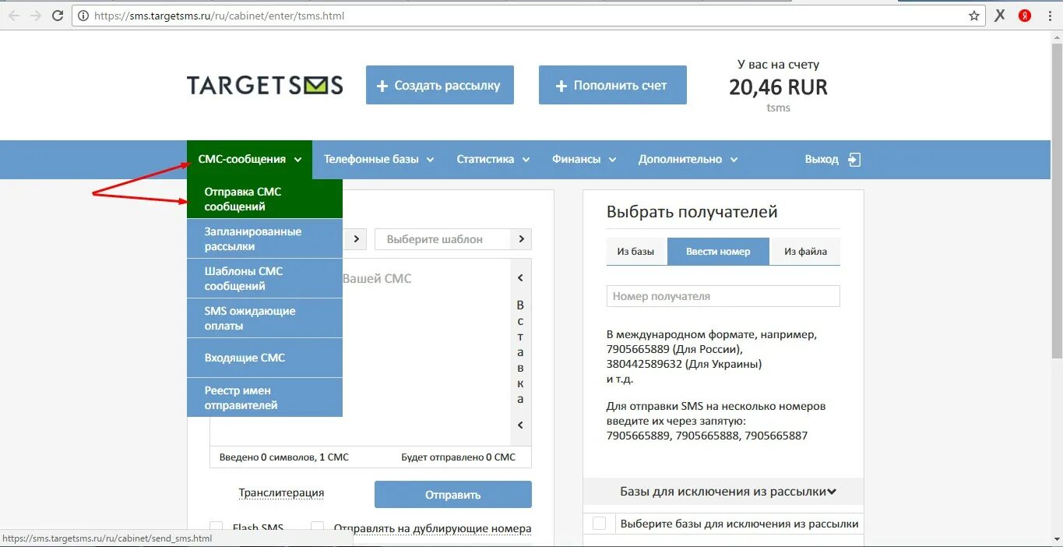Open the Статистика dropdown
1063x547 pixels.
[492, 159]
